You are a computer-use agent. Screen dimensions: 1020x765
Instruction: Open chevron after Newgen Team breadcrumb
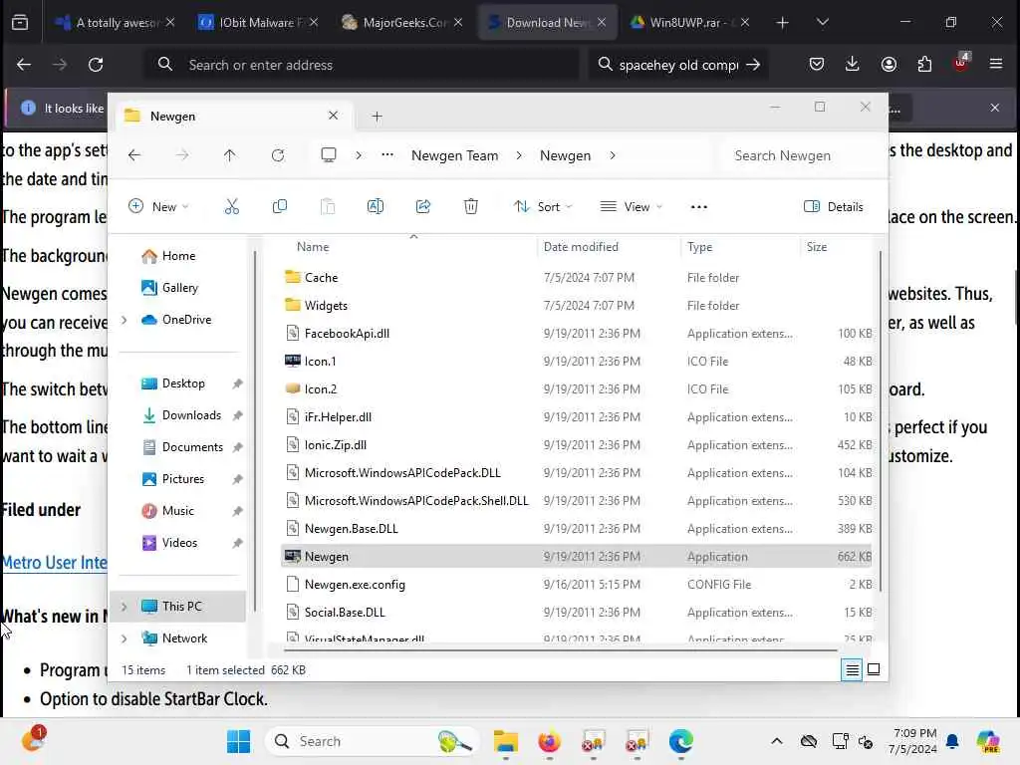[518, 155]
